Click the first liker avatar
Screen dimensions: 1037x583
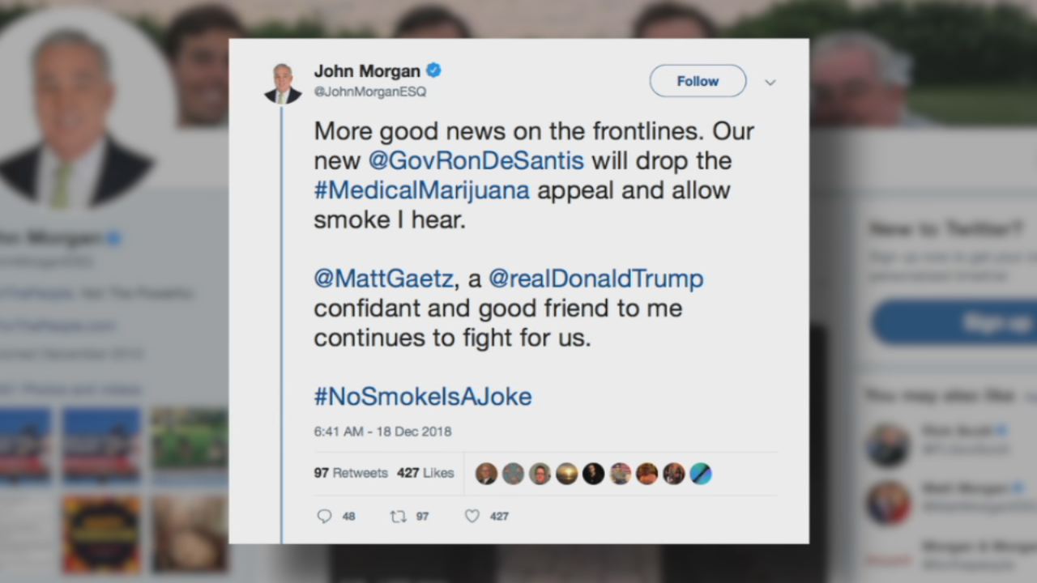tap(486, 474)
